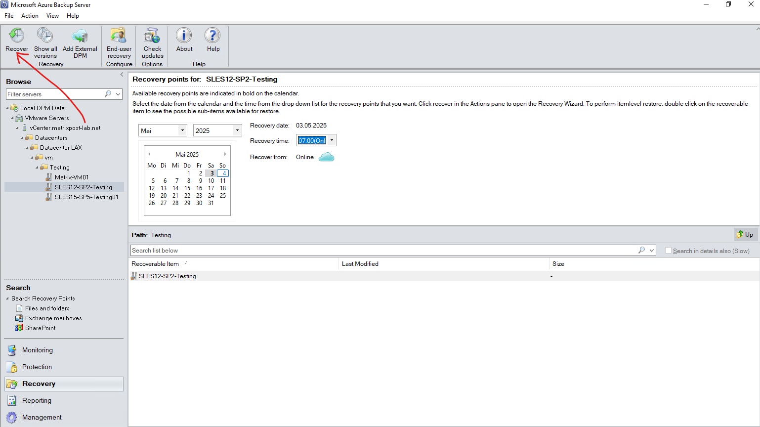Viewport: 760px width, 427px height.
Task: Open the year dropdown showing 2025
Action: pos(237,130)
